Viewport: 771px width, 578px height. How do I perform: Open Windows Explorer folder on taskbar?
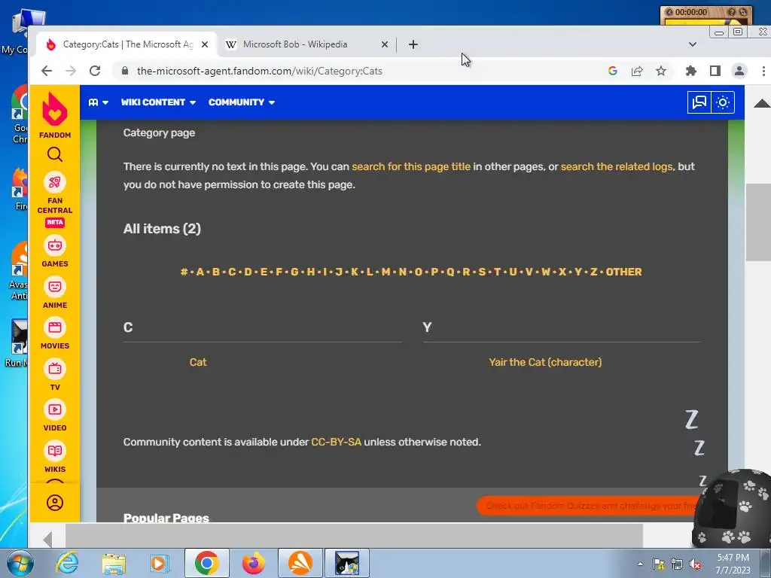click(x=114, y=563)
